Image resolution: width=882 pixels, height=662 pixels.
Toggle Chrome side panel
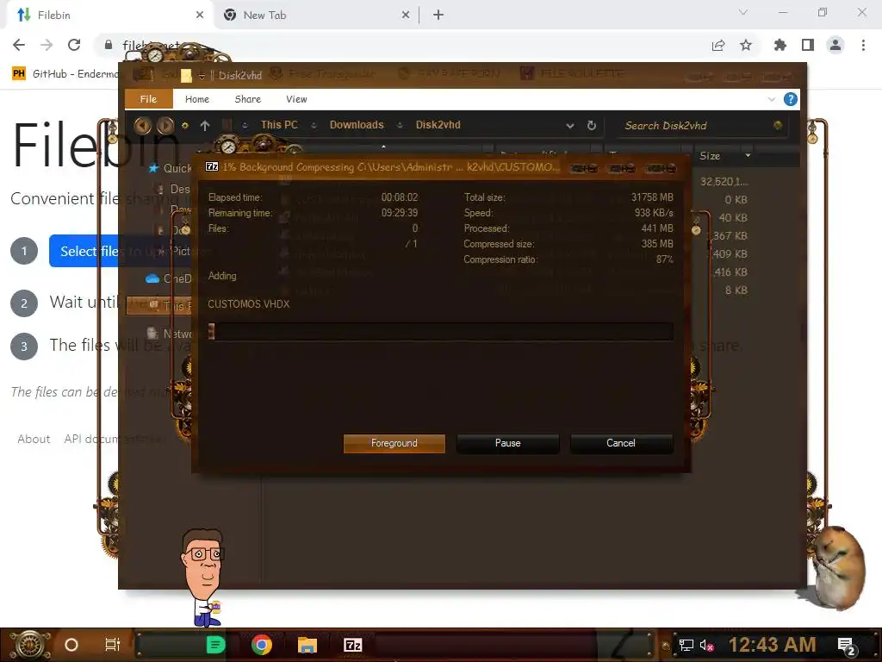pyautogui.click(x=808, y=45)
